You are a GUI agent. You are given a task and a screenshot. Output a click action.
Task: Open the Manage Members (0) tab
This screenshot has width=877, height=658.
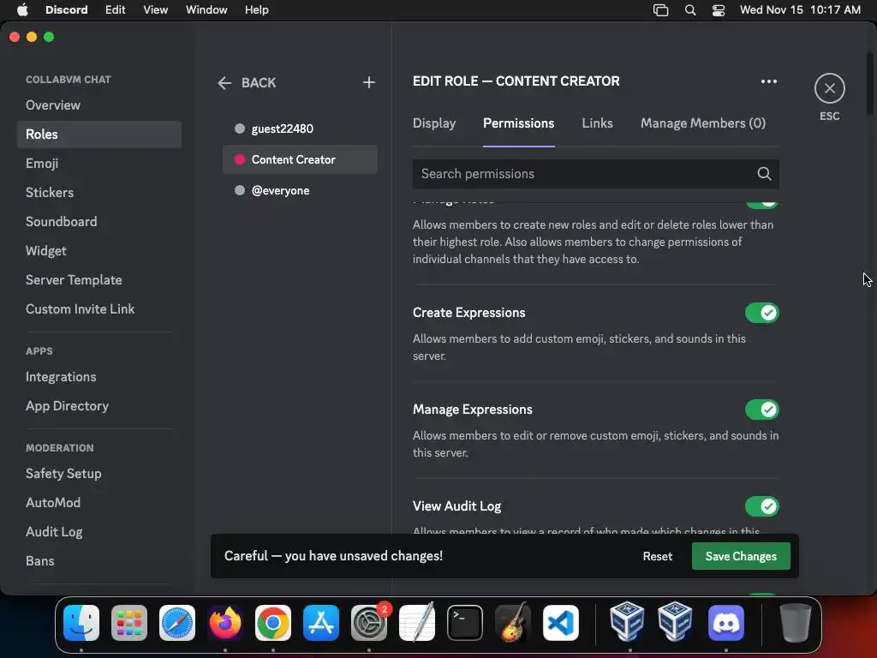click(703, 123)
